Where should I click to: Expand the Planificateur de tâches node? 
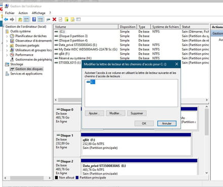point(7,36)
